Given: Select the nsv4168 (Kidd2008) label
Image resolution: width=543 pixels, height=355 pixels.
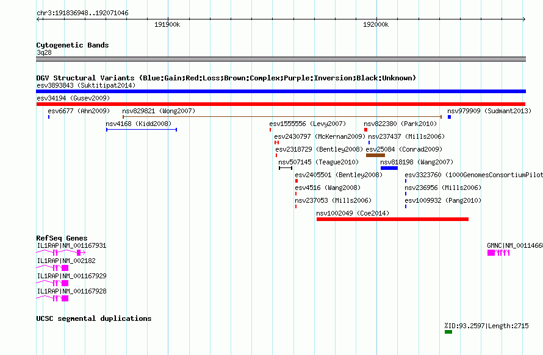Looking at the screenshot, I should click(x=138, y=124).
